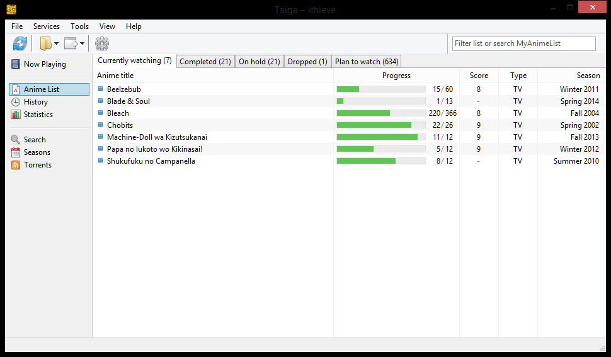Click the Winter 2011 season cell
The image size is (611, 357).
coord(580,89)
